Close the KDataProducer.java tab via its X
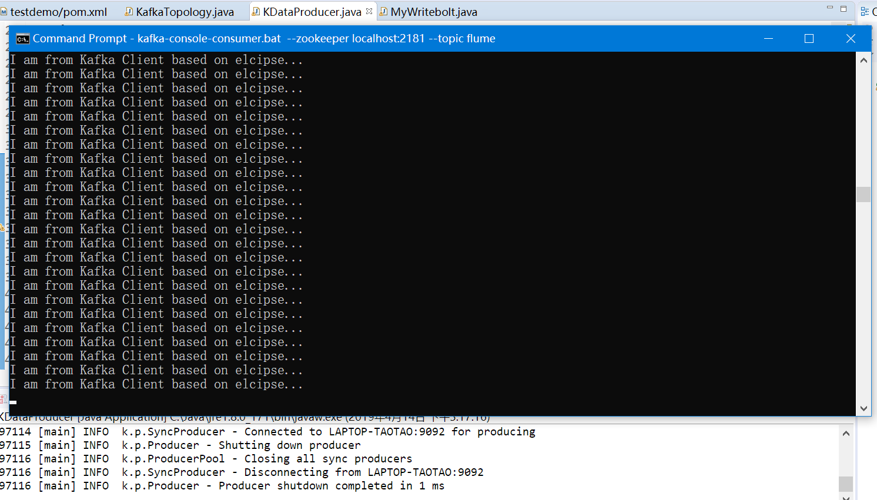The image size is (877, 500). pyautogui.click(x=369, y=11)
